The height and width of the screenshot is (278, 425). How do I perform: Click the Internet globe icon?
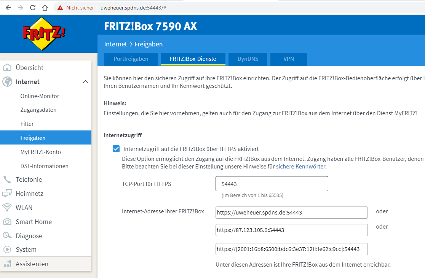click(7, 82)
